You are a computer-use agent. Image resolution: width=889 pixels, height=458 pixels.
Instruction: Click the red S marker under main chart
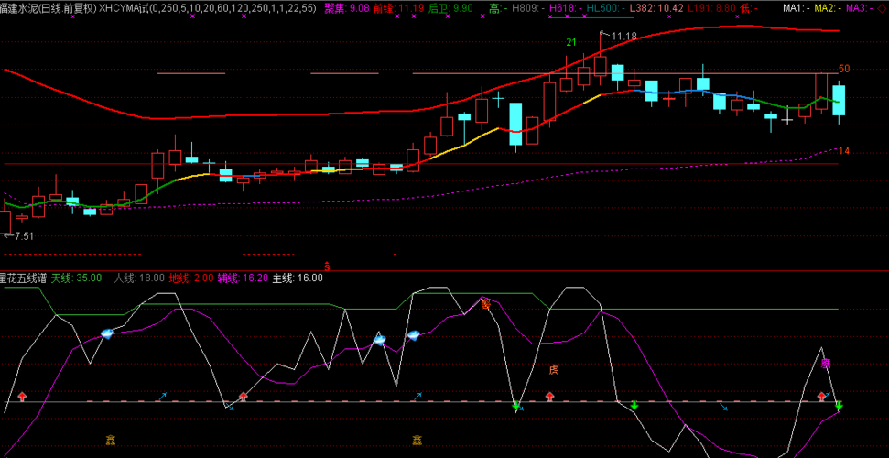327,265
